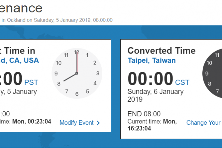Click the light Oakland analog clock face
This screenshot has width=222, height=148.
tap(77, 73)
